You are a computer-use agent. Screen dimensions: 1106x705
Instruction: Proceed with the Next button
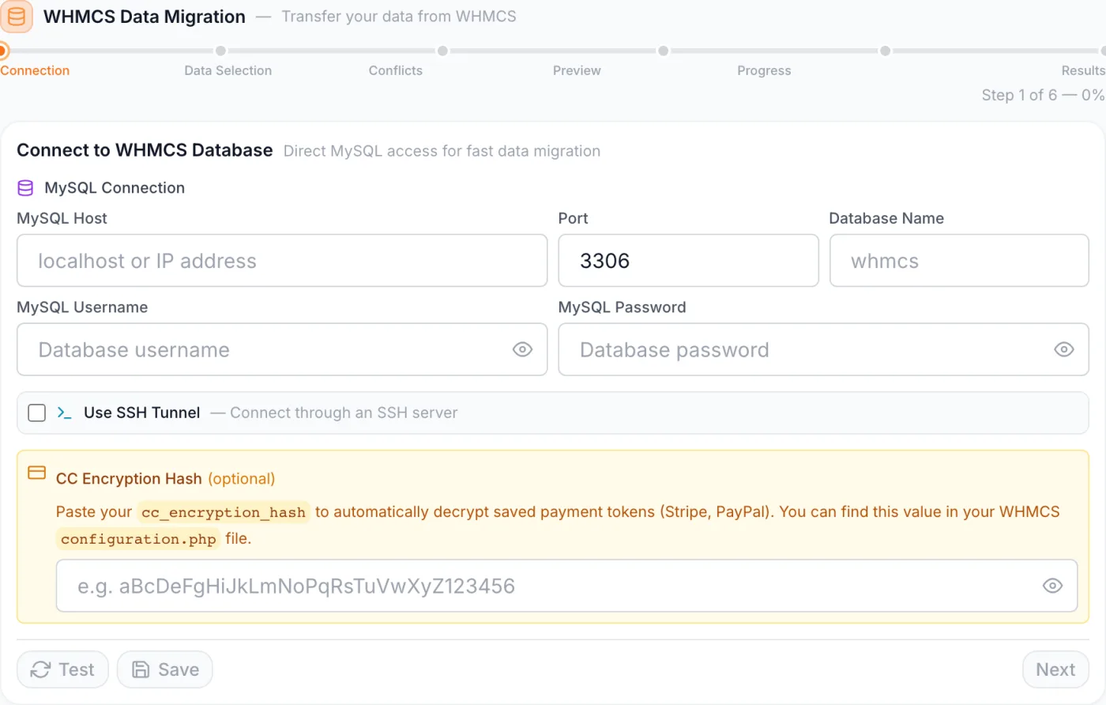(1055, 669)
